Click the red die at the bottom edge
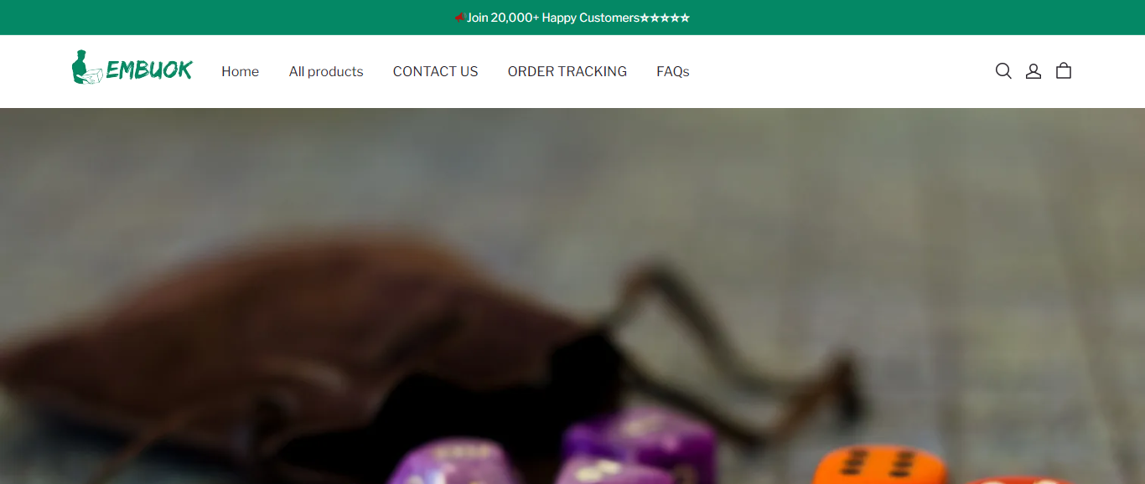This screenshot has width=1145, height=484. pos(1018,481)
